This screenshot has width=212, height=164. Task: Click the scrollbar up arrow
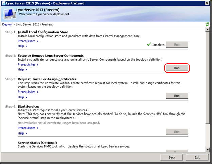click(x=207, y=29)
